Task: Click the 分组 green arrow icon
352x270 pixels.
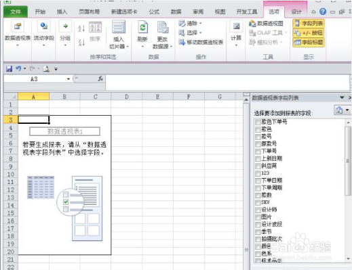Action: [x=65, y=26]
